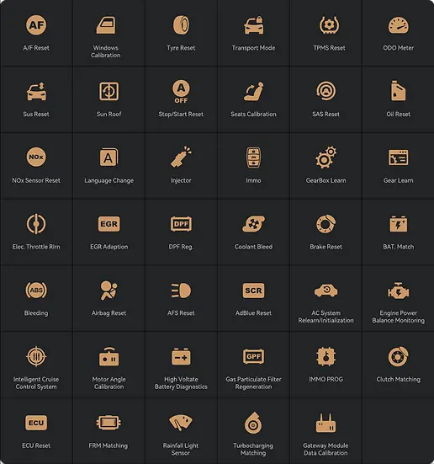Launch GearBox Learn
The image size is (434, 464).
click(x=325, y=157)
